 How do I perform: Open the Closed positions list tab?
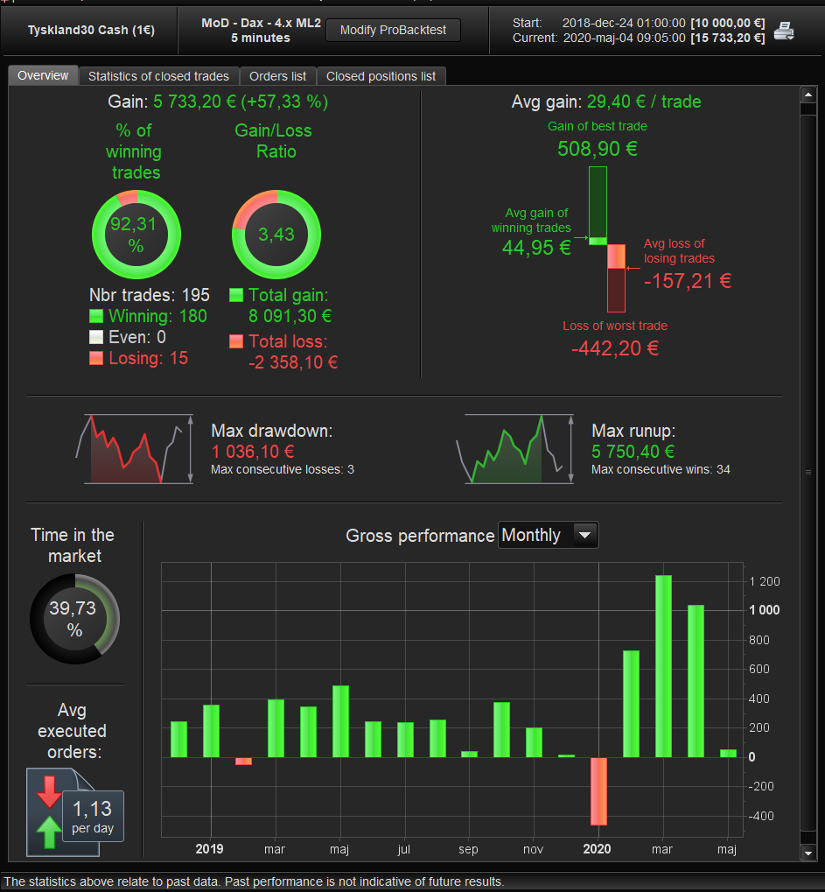tap(381, 76)
